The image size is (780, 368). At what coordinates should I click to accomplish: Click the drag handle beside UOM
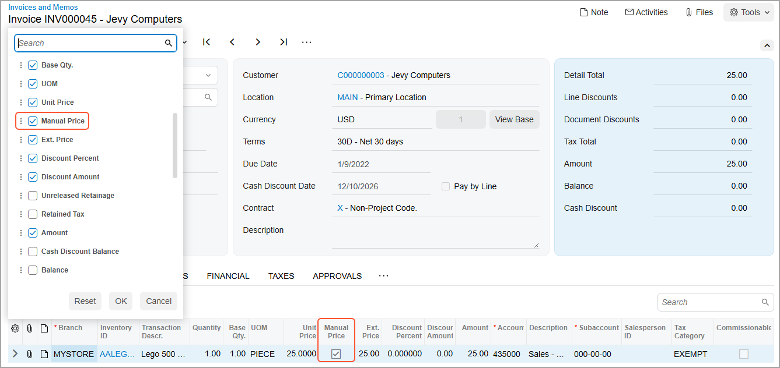coord(21,84)
